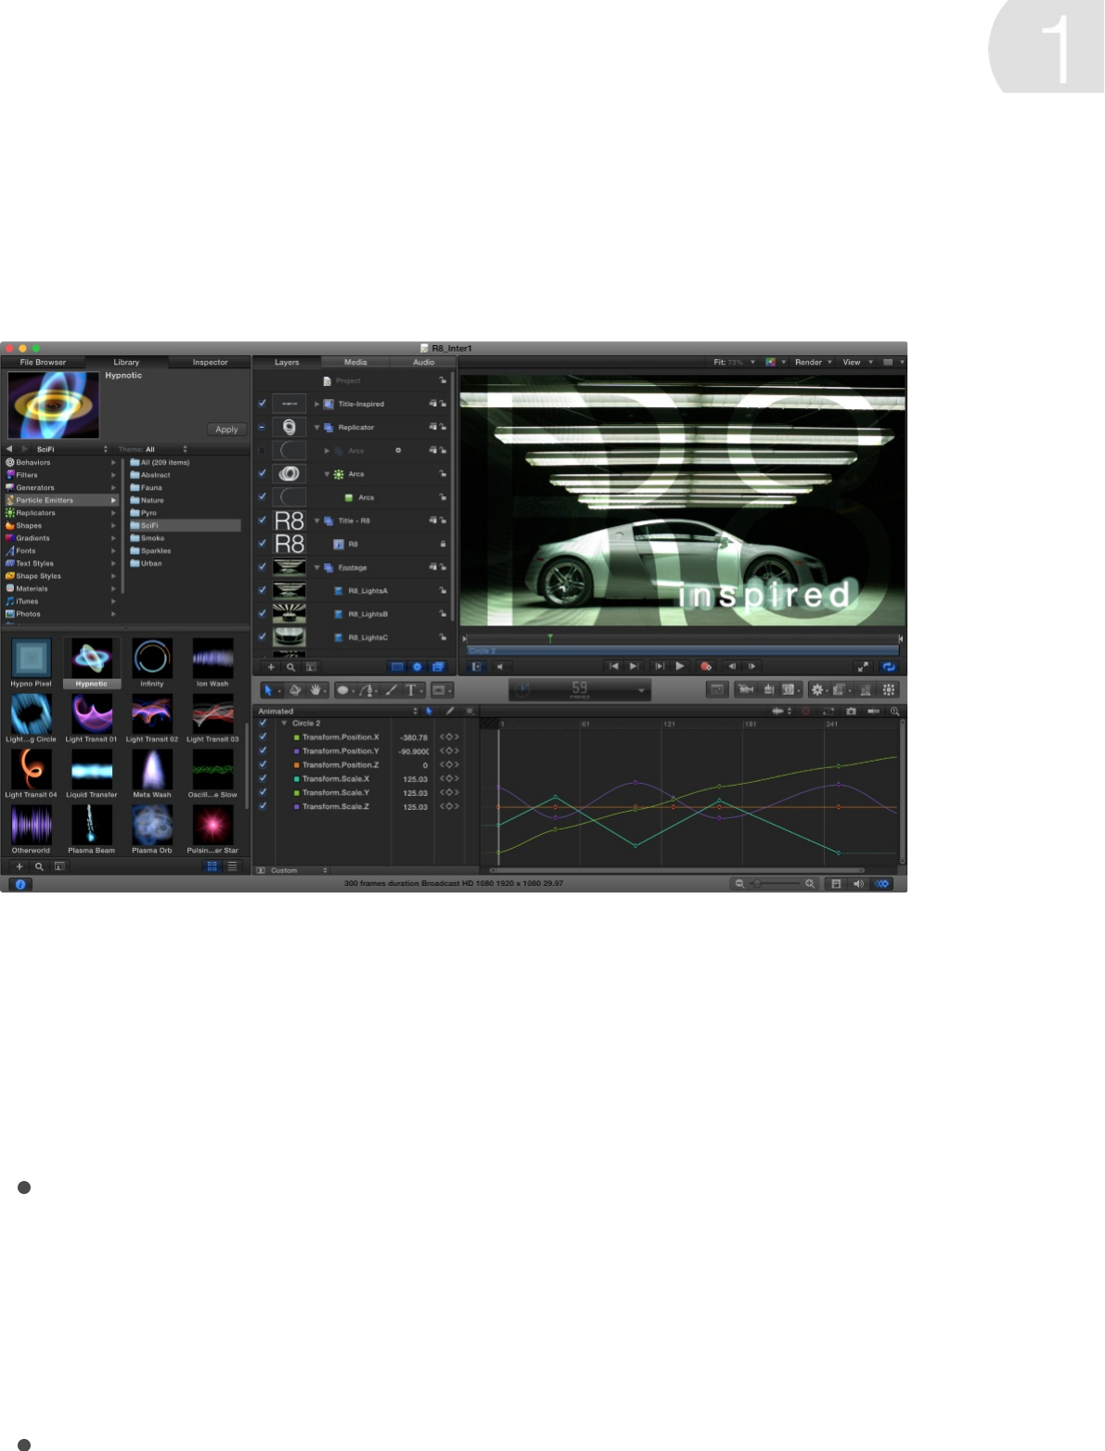Open the Audio tab

[423, 363]
